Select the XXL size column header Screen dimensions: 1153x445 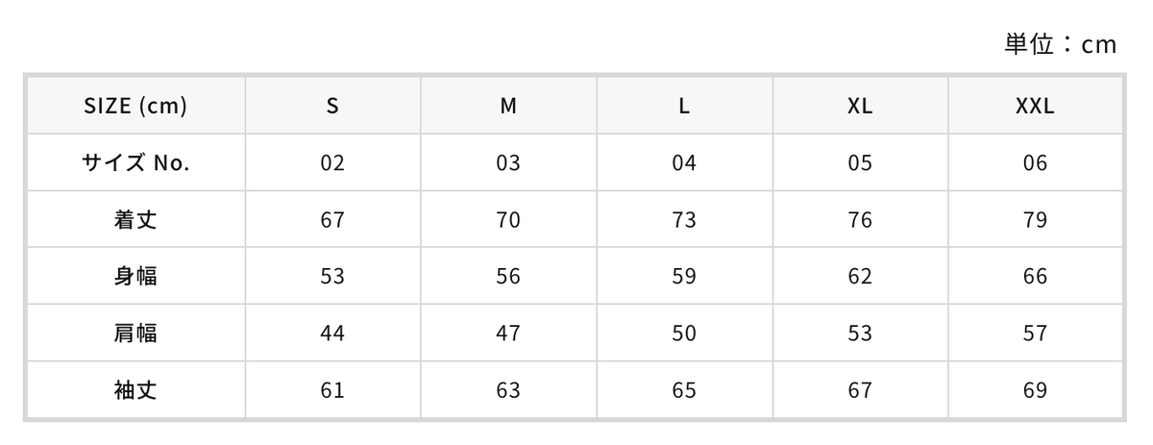click(x=1036, y=106)
